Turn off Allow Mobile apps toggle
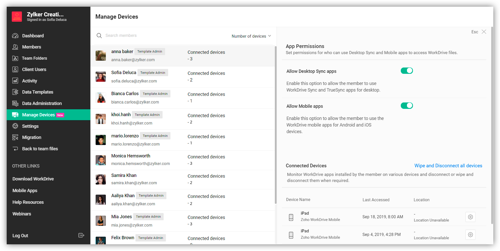This screenshot has width=500, height=251. [x=407, y=106]
